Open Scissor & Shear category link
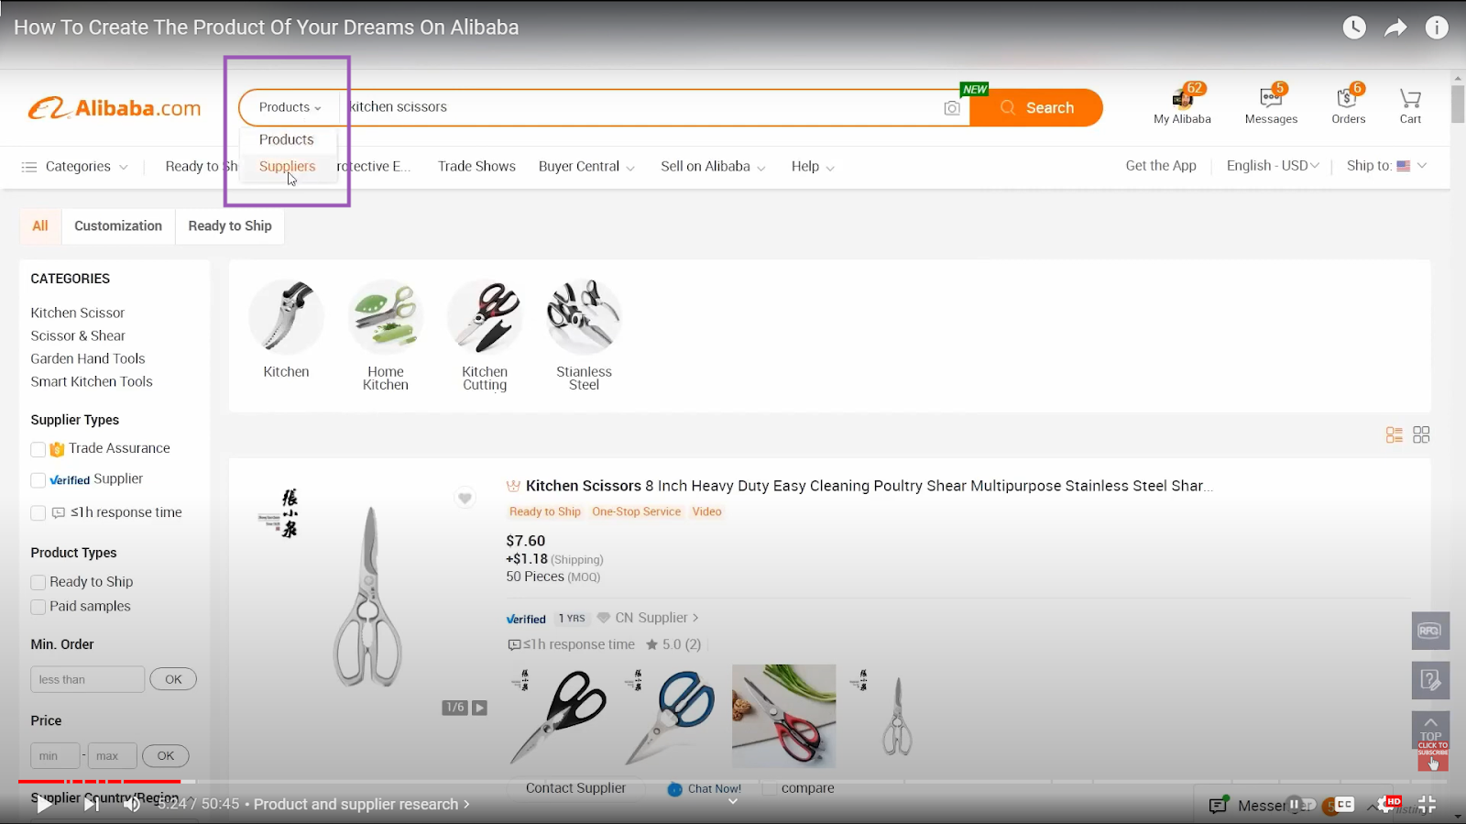The height and width of the screenshot is (824, 1466). pos(78,335)
